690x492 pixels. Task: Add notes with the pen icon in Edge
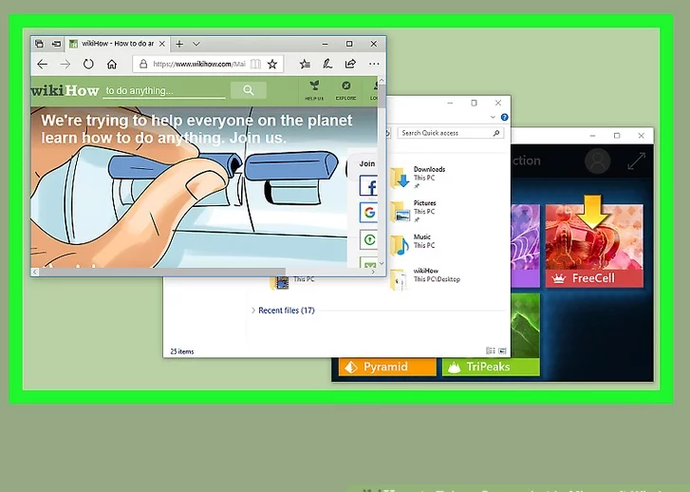point(327,65)
